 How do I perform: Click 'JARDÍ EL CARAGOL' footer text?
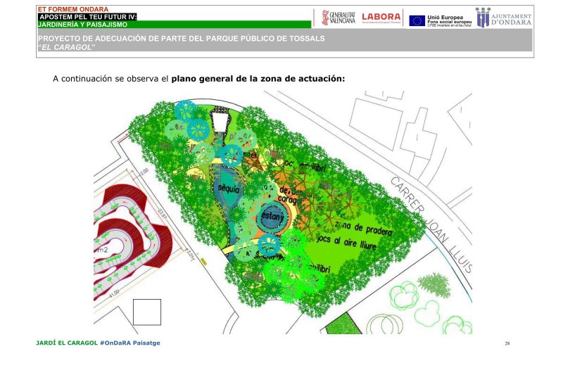[x=67, y=343]
